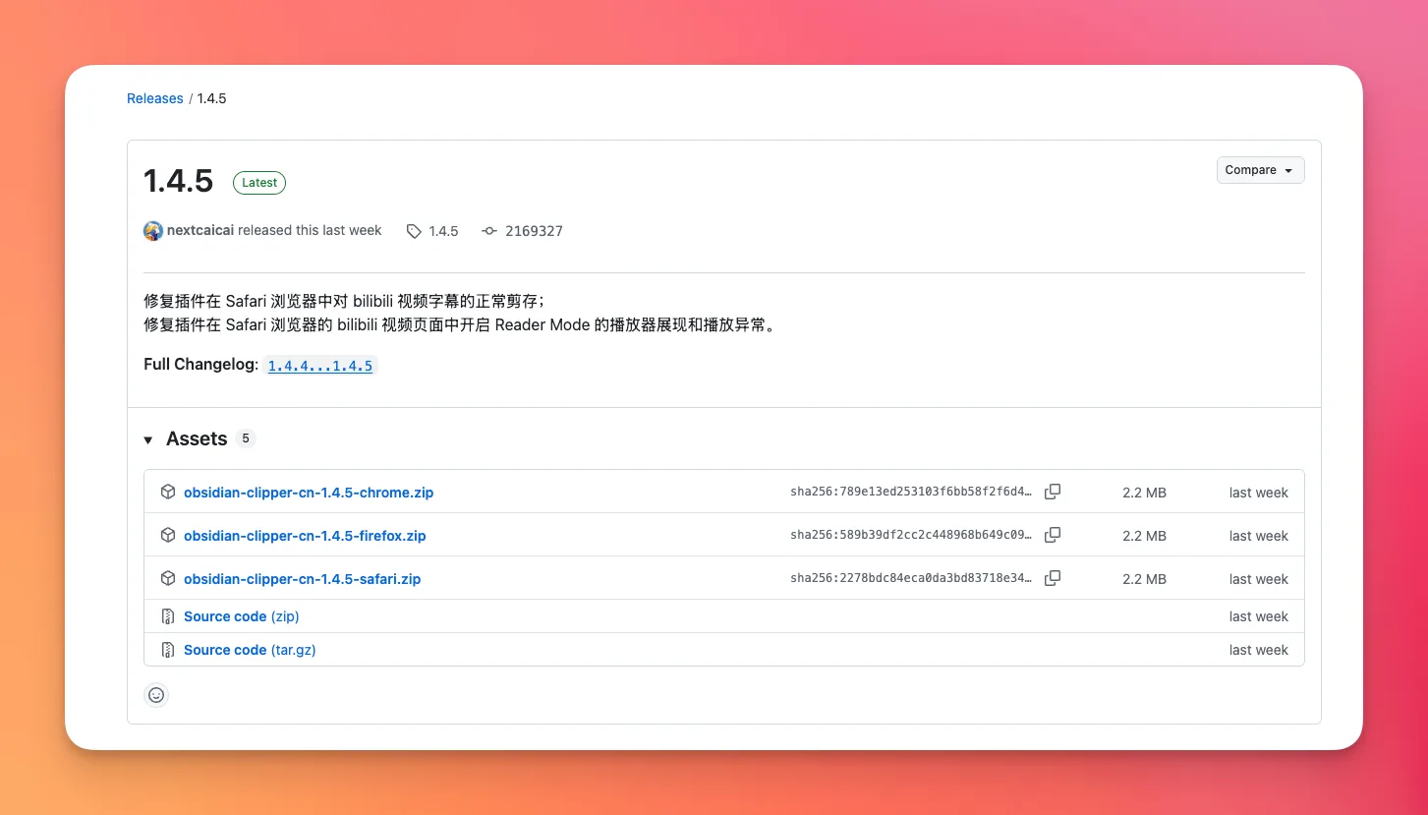Image resolution: width=1428 pixels, height=815 pixels.
Task: Download Source code (zip)
Action: [x=242, y=616]
